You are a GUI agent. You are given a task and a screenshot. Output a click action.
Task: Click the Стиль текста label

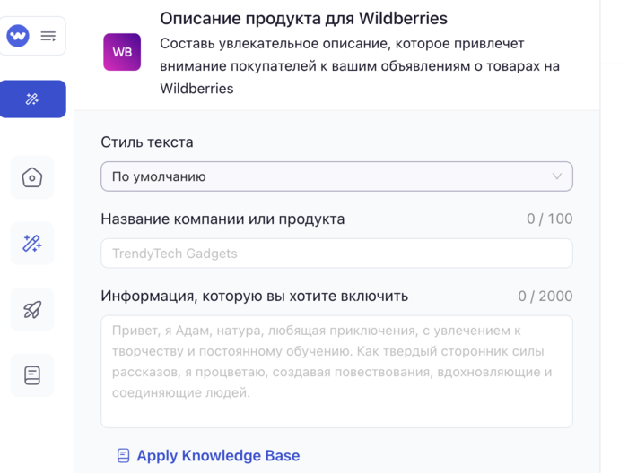tap(146, 142)
